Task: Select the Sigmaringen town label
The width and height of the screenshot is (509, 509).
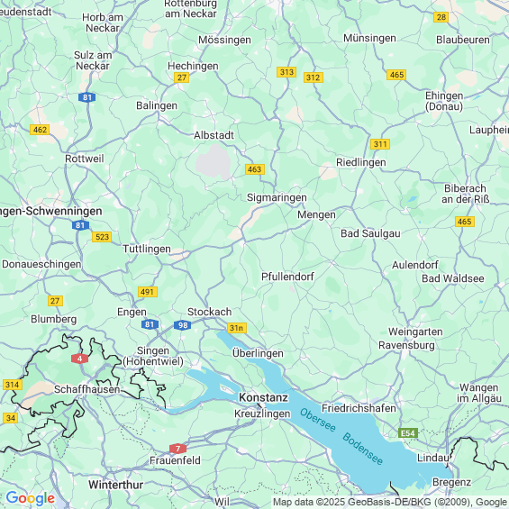Action: pos(277,197)
